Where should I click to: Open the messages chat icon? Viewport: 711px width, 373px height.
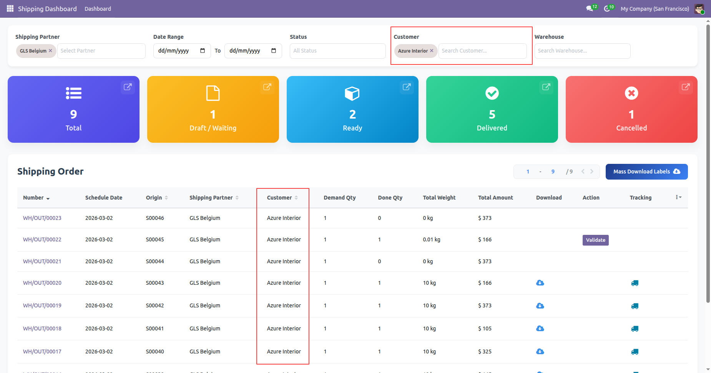pos(589,8)
